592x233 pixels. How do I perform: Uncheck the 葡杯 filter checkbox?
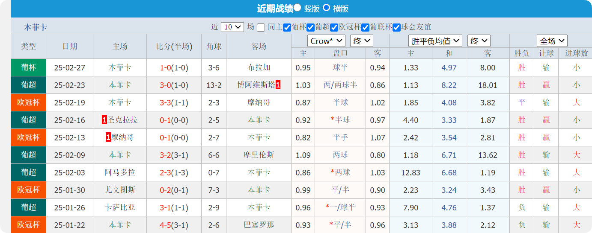click(x=287, y=27)
